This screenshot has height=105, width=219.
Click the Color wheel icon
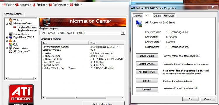point(11,44)
